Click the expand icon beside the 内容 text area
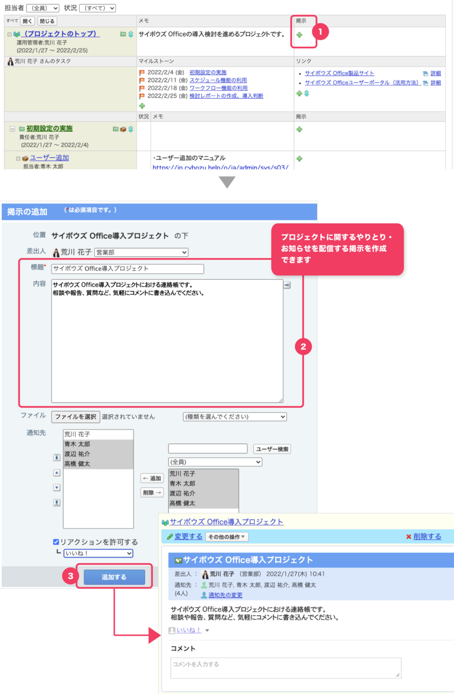 [287, 285]
